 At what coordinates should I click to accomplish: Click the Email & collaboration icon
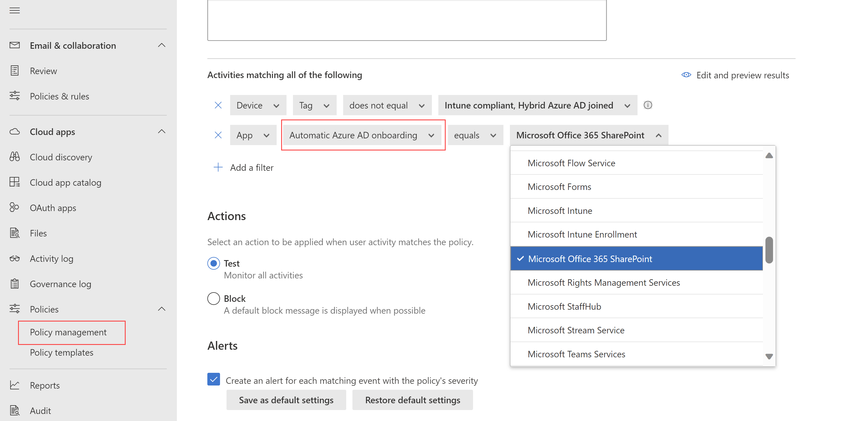point(15,45)
